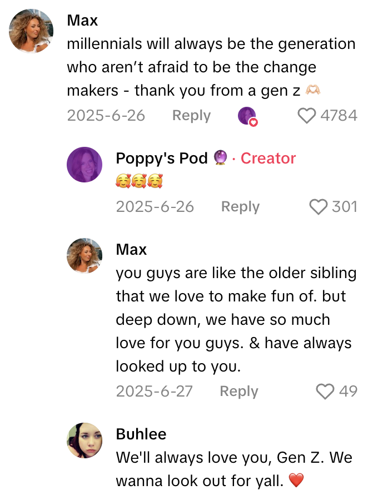Open the Buhlee username link

click(x=141, y=434)
